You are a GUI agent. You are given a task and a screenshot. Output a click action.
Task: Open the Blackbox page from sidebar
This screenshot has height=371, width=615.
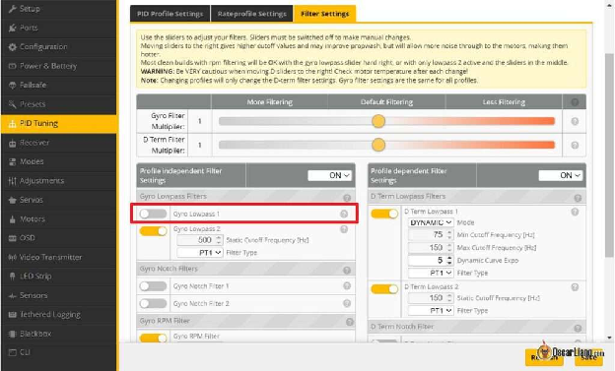coord(59,334)
